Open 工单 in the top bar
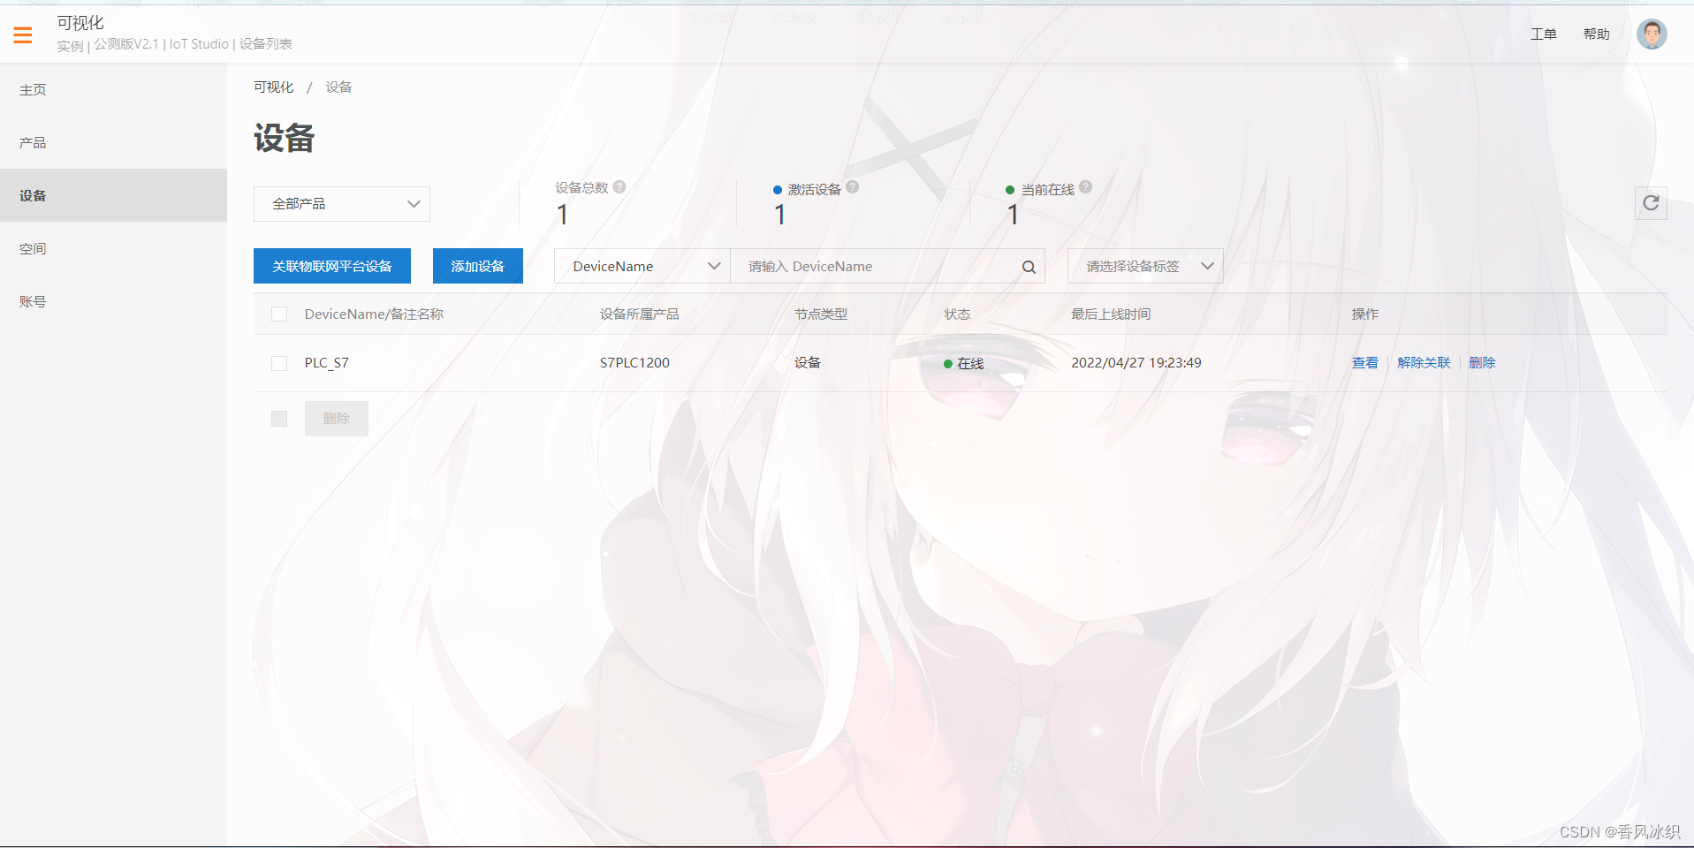This screenshot has width=1694, height=848. tap(1544, 34)
